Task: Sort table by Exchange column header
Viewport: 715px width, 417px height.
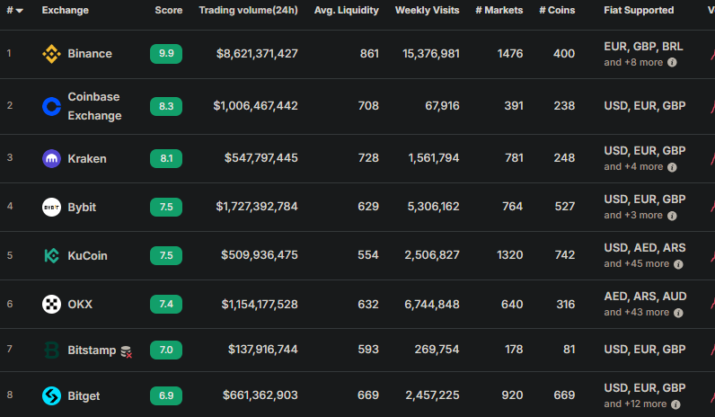Action: 66,10
